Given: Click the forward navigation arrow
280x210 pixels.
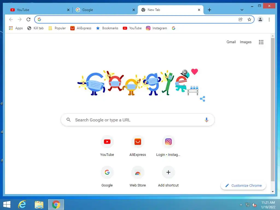Looking at the screenshot, I should pyautogui.click(x=20, y=19).
